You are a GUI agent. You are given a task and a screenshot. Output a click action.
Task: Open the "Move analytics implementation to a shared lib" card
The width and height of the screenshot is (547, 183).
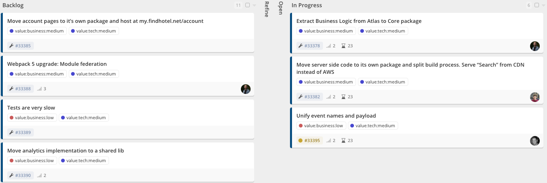[x=66, y=150]
